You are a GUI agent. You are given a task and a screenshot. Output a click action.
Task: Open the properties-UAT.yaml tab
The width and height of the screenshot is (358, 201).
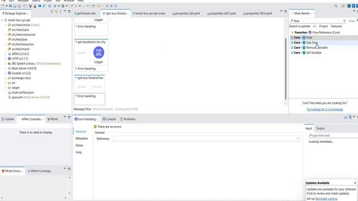coord(222,13)
